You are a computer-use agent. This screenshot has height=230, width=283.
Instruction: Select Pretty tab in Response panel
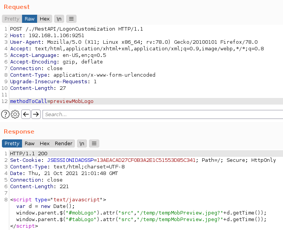[x=12, y=143]
